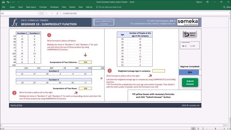
Task: Click the age value 55 in table
Action: 122,65
